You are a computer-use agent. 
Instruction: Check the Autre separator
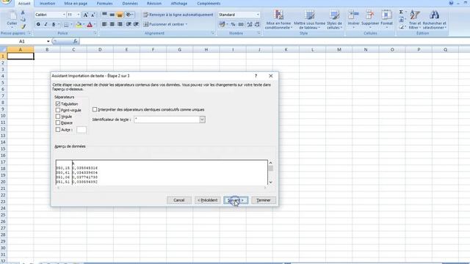[58, 130]
